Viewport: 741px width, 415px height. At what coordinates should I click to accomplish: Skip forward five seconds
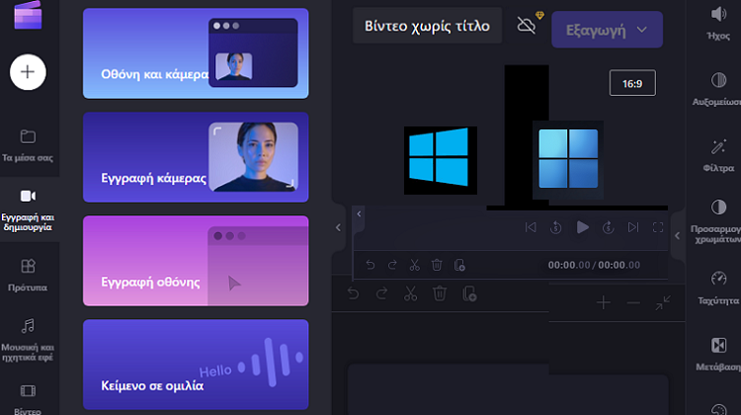tap(609, 227)
